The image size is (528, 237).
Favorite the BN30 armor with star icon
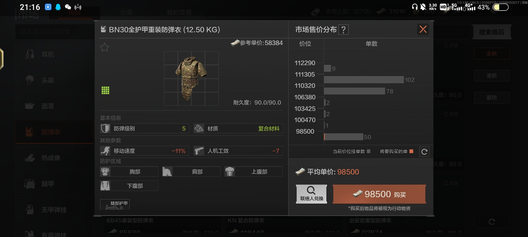pyautogui.click(x=104, y=47)
